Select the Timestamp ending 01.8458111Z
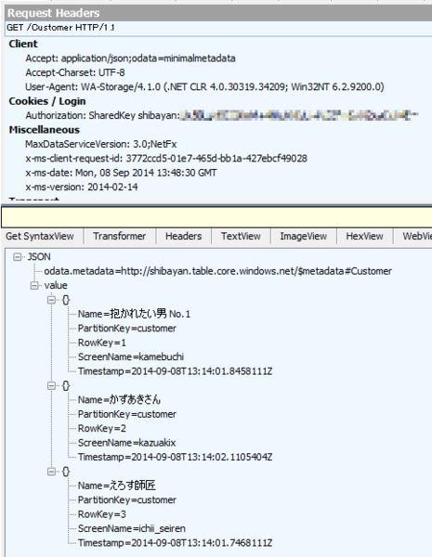Screen dimensions: 432x557 click(176, 371)
